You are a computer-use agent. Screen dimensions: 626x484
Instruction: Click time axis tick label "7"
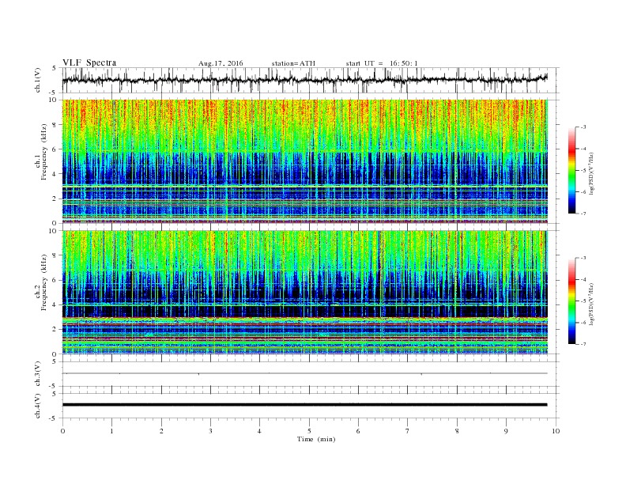(x=408, y=431)
